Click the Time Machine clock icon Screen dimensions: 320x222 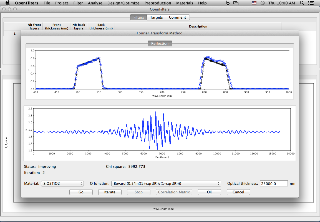(x=263, y=3)
